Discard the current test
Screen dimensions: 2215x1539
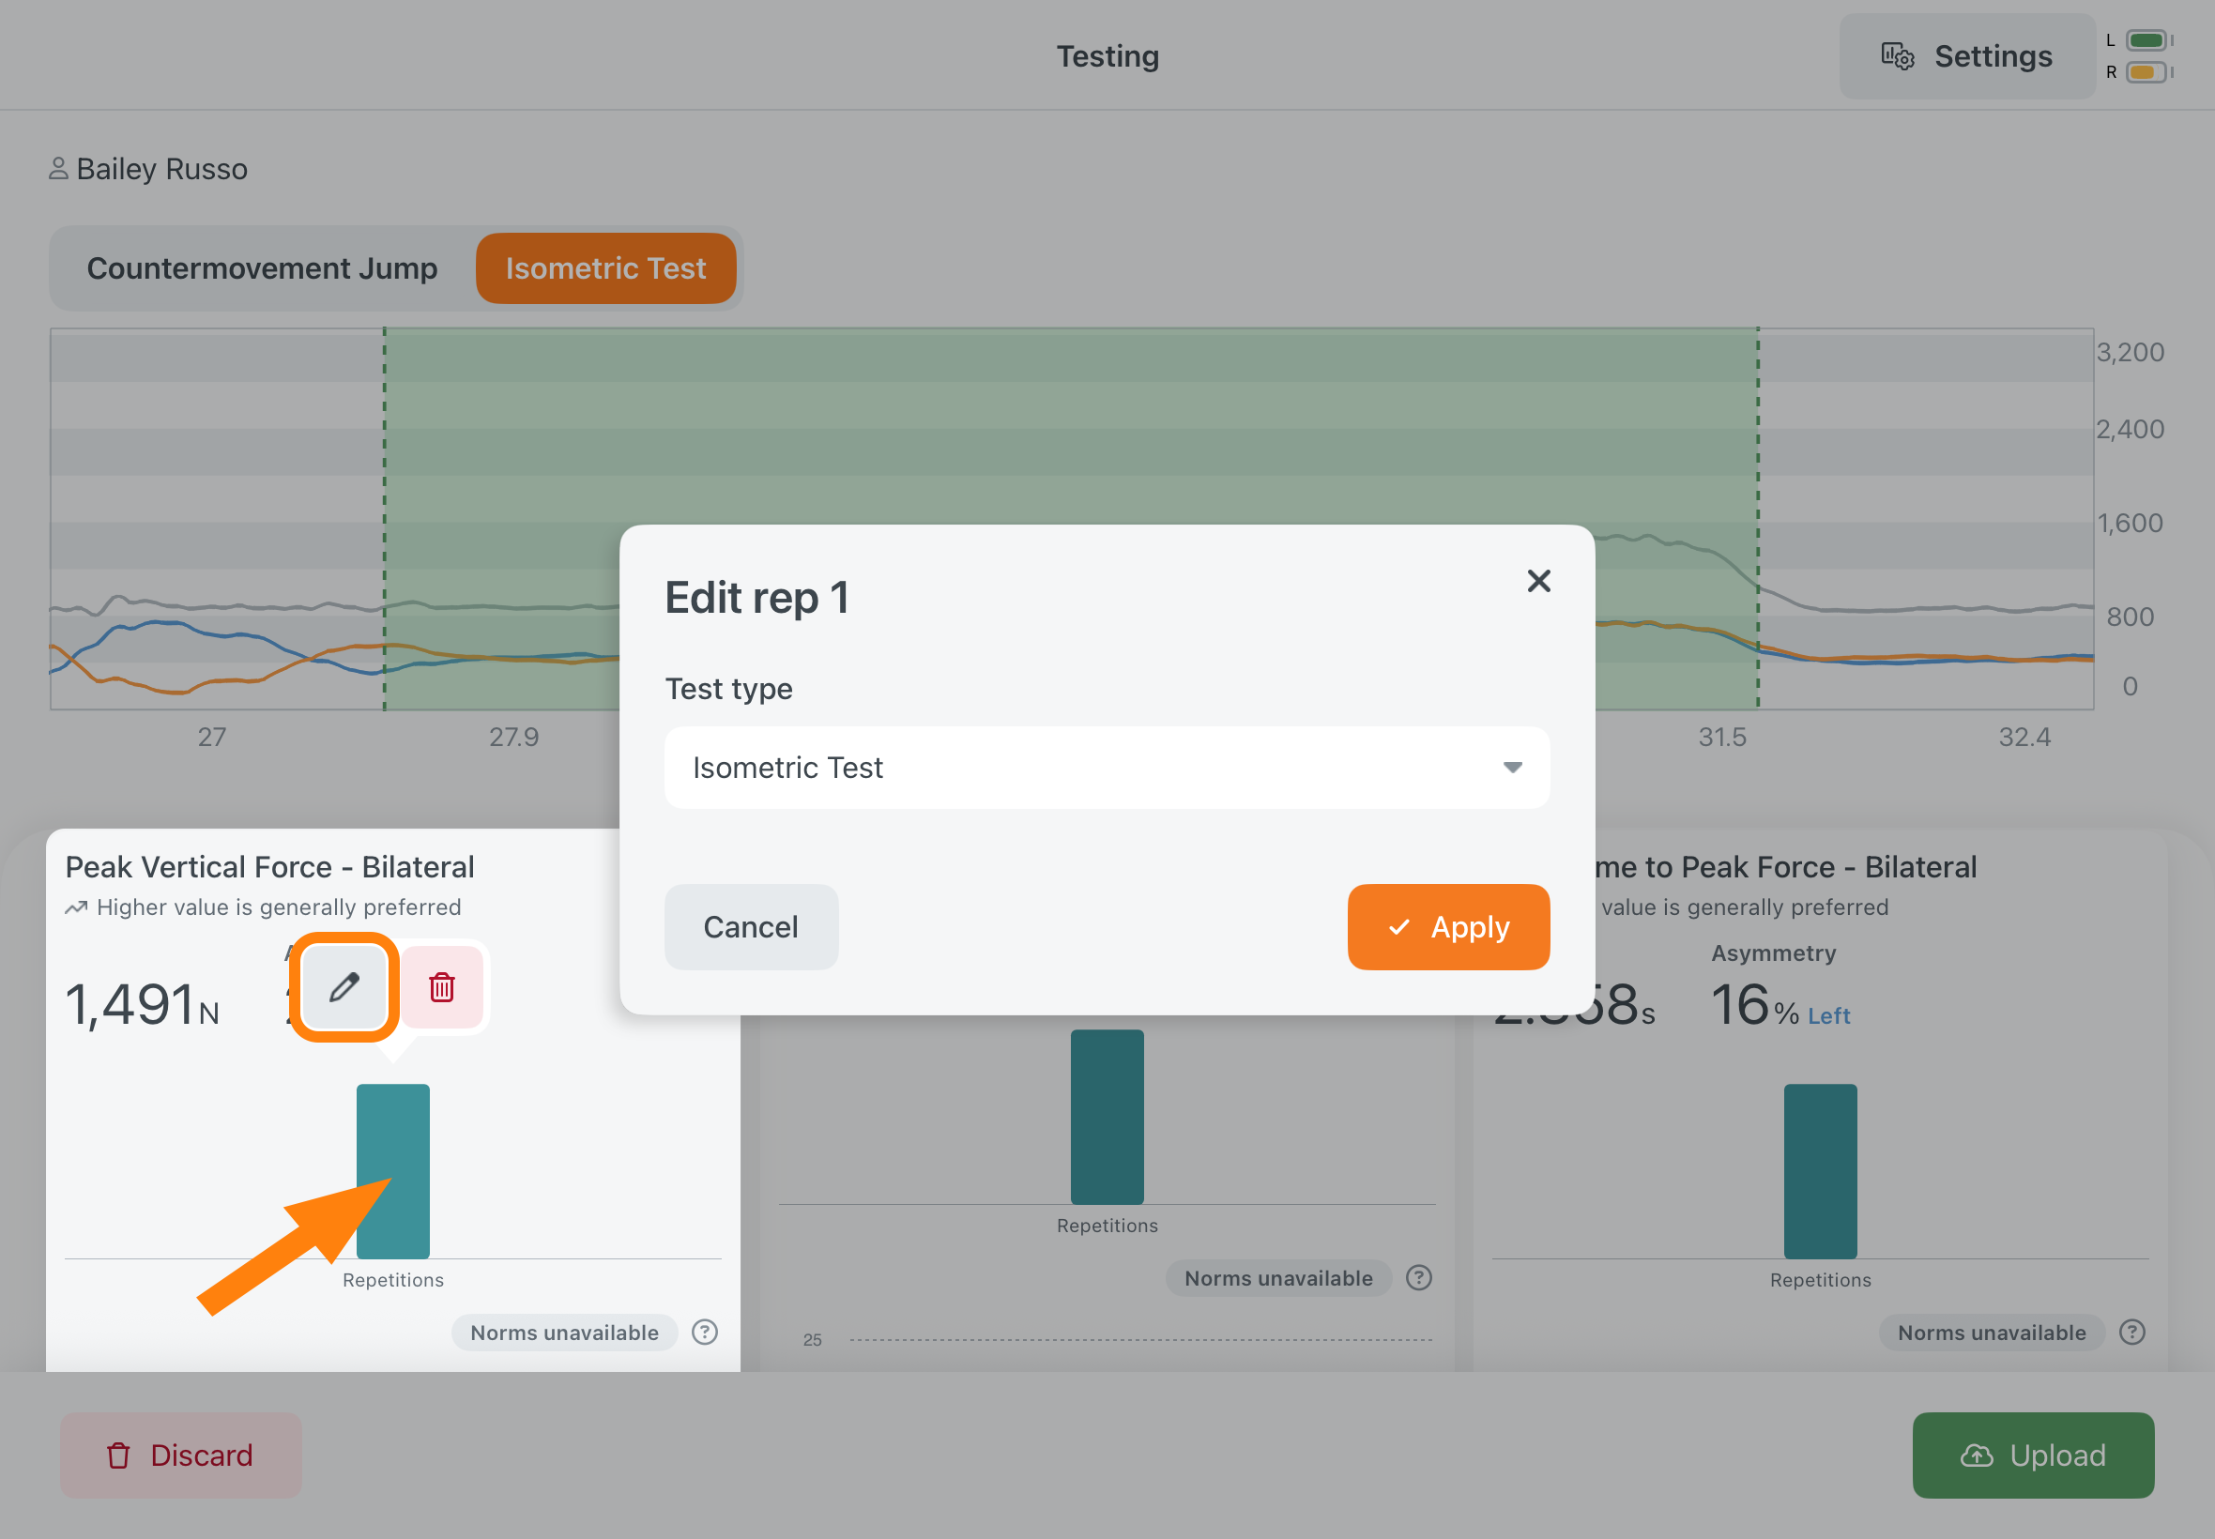pyautogui.click(x=181, y=1455)
